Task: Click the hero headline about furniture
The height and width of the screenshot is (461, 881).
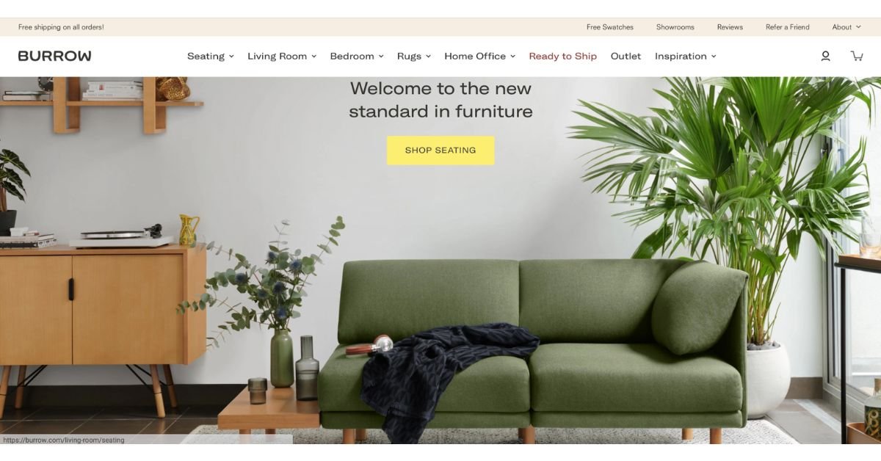Action: point(440,100)
